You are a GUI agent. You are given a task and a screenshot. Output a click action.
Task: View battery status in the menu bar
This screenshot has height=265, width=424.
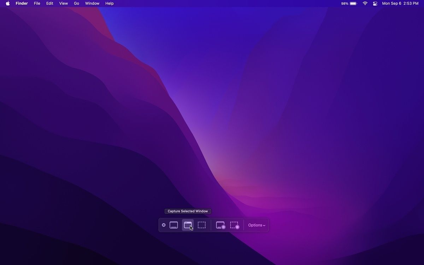(349, 3)
